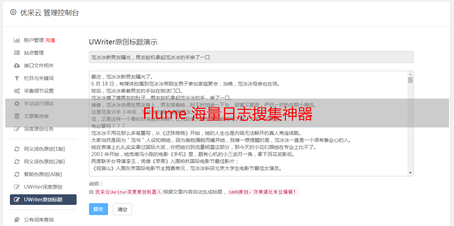Screen dimensions: 454x226
Task: Click the filter icon beside 栏目与关键词
Action: tap(17, 78)
